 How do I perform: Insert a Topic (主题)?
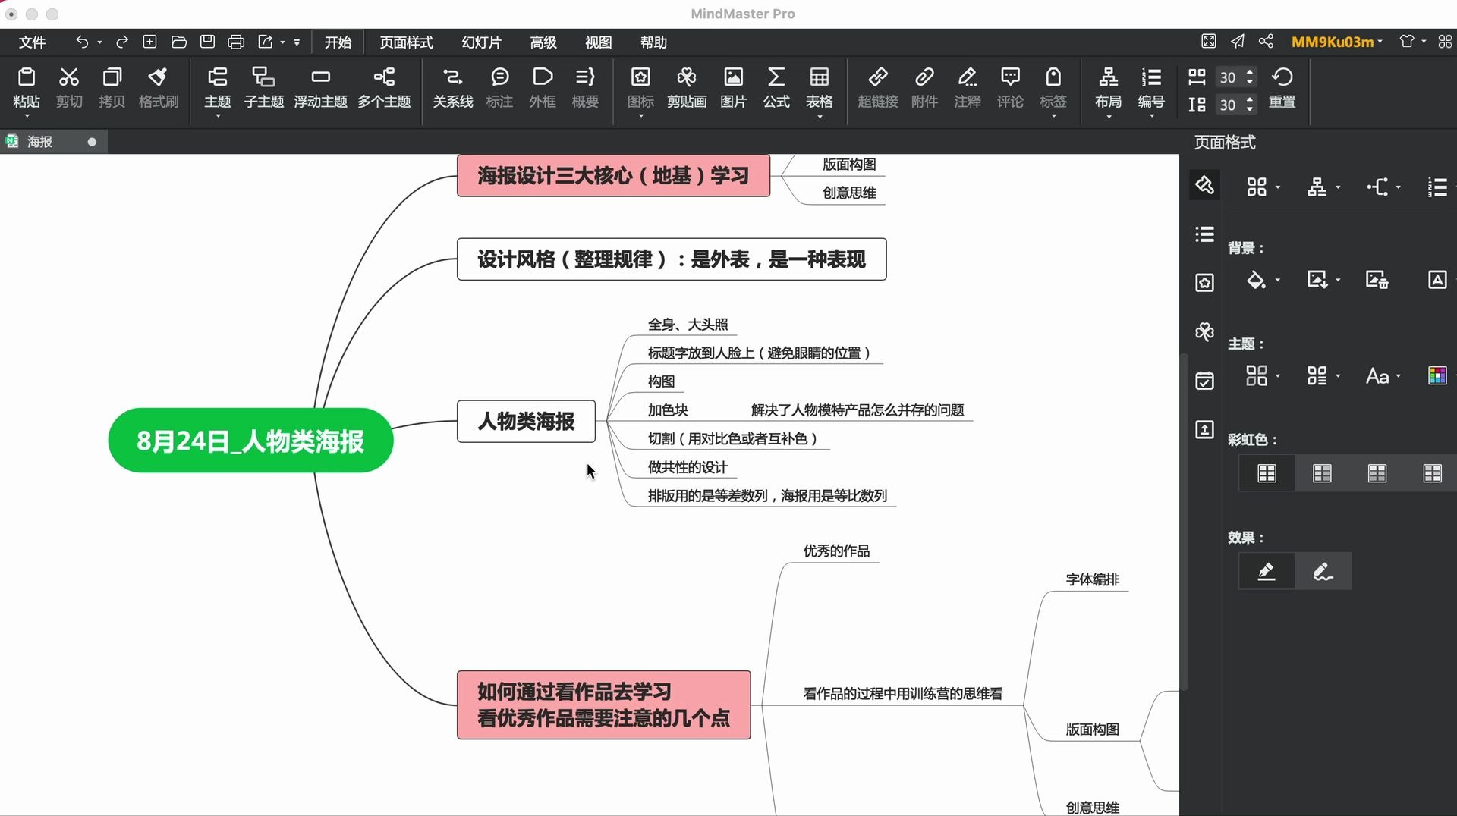tap(217, 88)
